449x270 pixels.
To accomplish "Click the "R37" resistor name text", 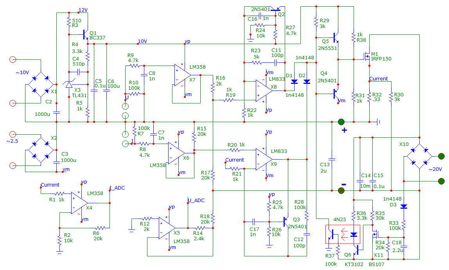I will coord(330,256).
